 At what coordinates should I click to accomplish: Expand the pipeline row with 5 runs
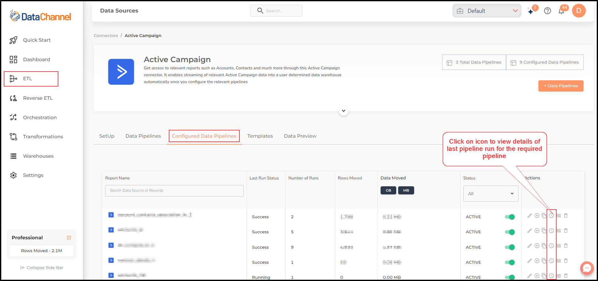[x=111, y=230]
